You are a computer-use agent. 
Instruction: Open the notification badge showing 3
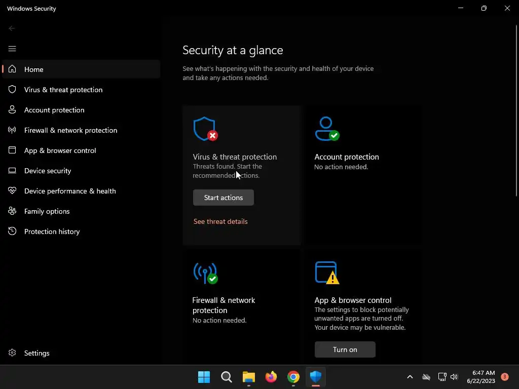pos(504,377)
